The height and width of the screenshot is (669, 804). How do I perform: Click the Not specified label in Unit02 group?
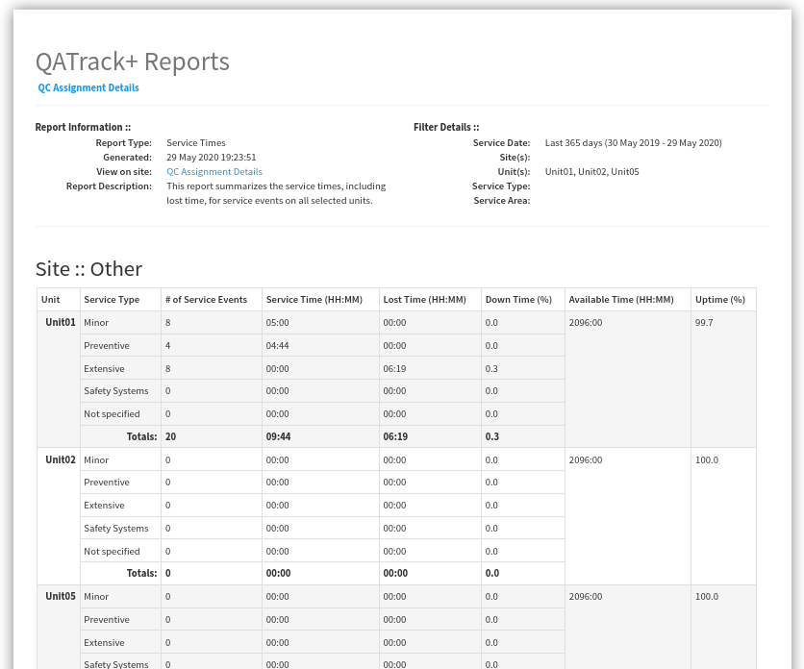point(112,552)
